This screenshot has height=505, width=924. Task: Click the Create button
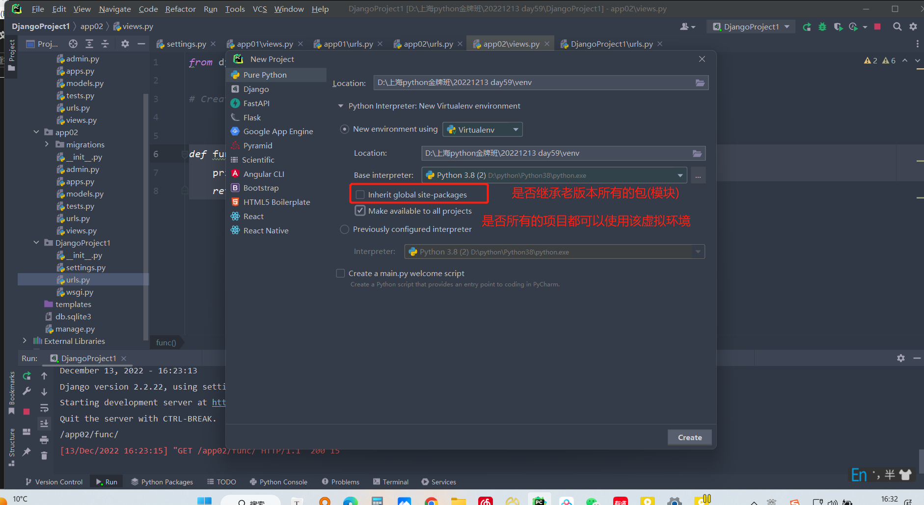coord(689,437)
